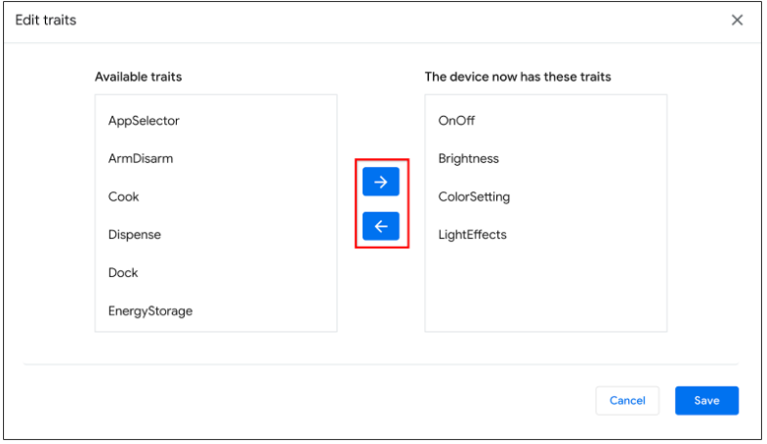Choose the ColorSetting device trait
Screen dimensions: 767x444
[474, 196]
